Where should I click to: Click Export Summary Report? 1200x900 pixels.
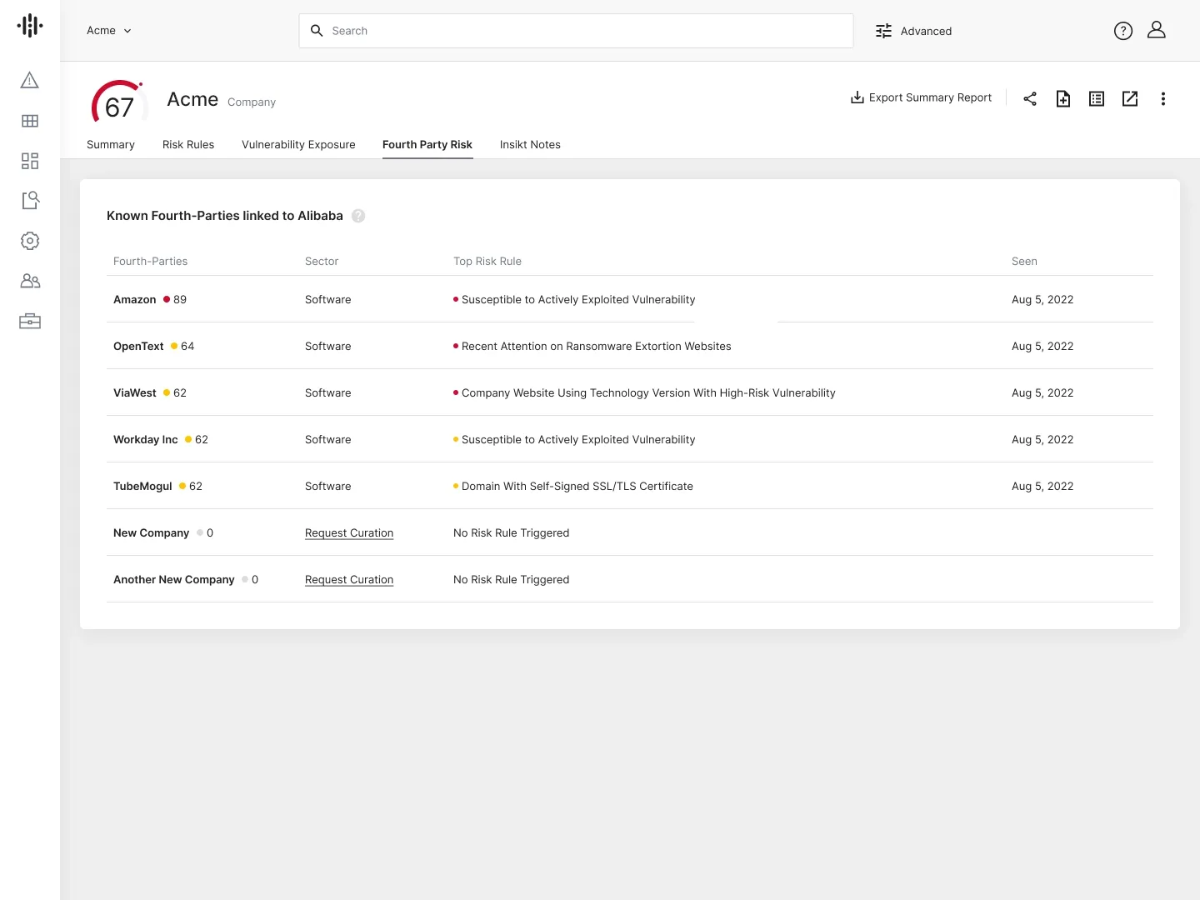(921, 97)
